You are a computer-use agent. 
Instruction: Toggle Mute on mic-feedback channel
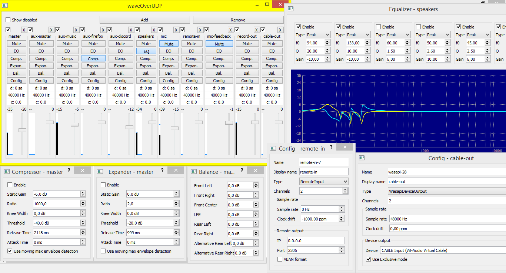coord(219,44)
